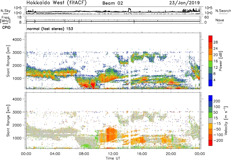Image resolution: width=231 pixels, height=160 pixels.
Task: Click the '2000' tick on velocity panel
Action: pyautogui.click(x=17, y=125)
